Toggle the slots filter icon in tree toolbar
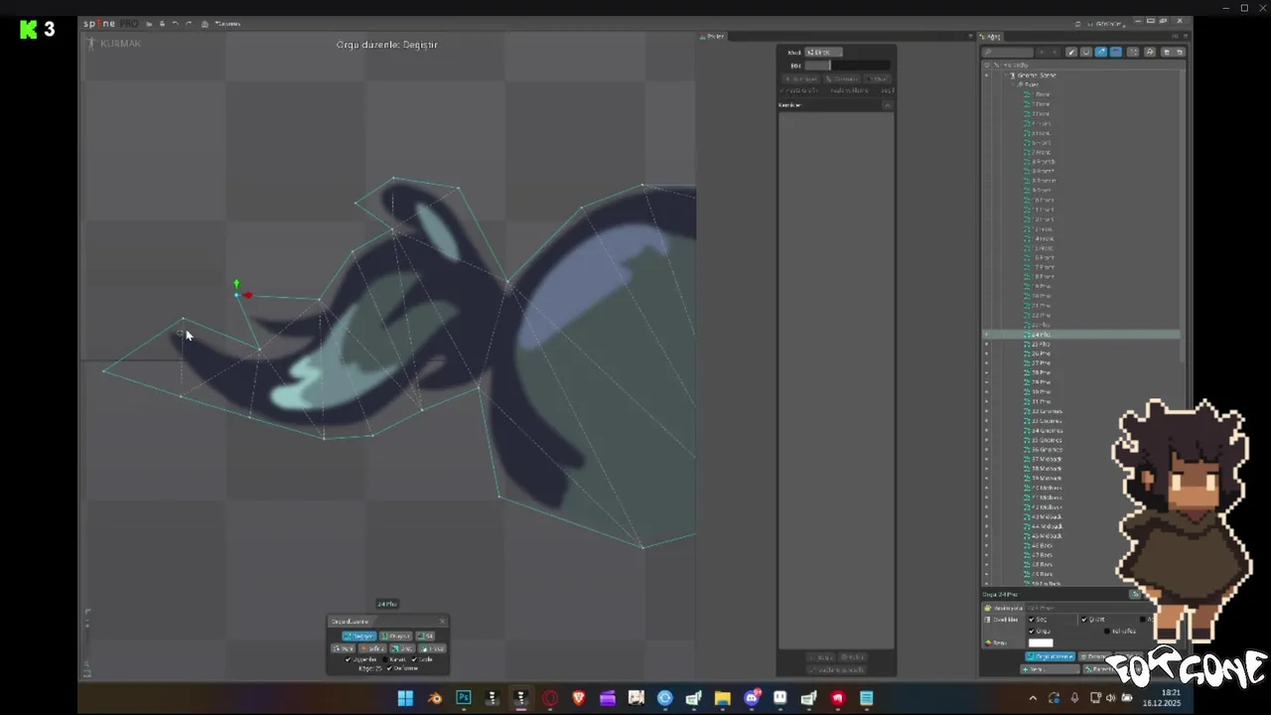Viewport: 1271px width, 715px height. [1086, 52]
